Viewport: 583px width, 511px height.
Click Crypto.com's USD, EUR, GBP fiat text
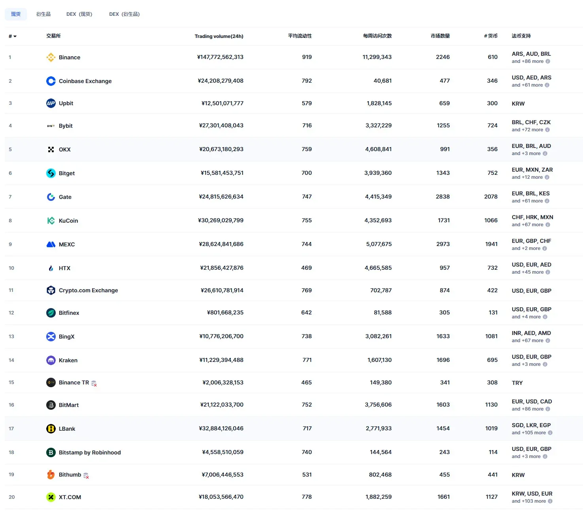(532, 291)
